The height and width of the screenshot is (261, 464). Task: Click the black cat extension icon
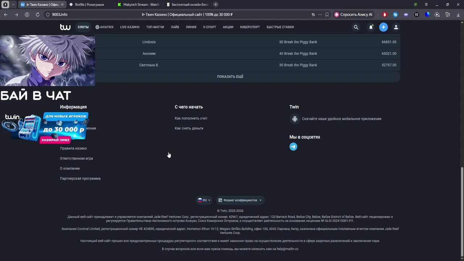point(417,14)
